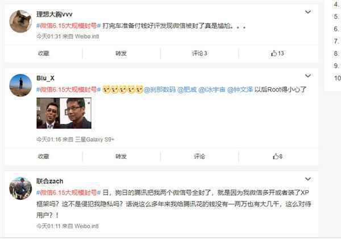Image resolution: width=341 pixels, height=239 pixels.
Task: Open Blu_X's profile avatar
Action: click(20, 85)
